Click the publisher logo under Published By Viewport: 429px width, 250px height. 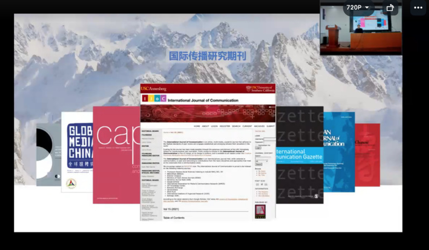click(260, 211)
